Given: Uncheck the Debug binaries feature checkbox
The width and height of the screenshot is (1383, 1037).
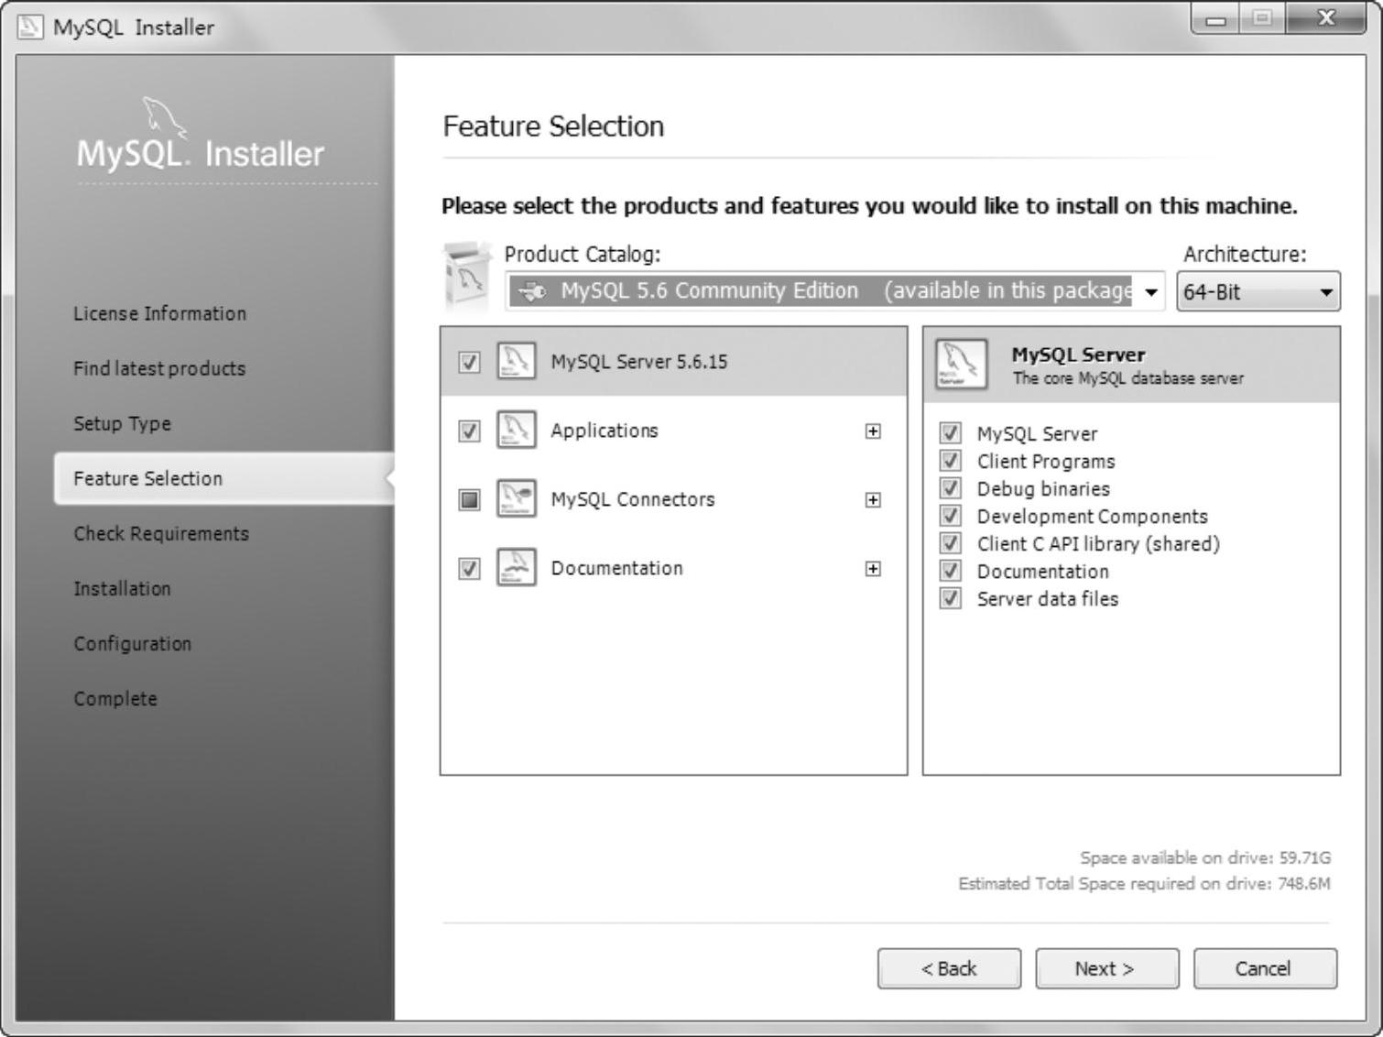Looking at the screenshot, I should click(951, 488).
